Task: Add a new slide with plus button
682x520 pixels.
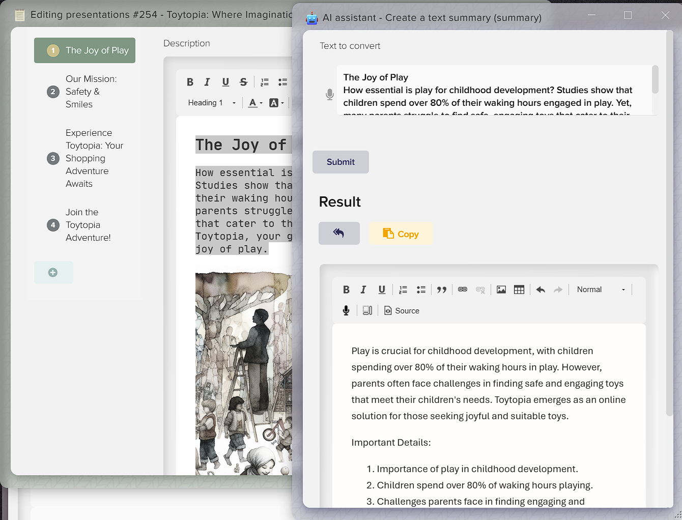Action: (53, 273)
